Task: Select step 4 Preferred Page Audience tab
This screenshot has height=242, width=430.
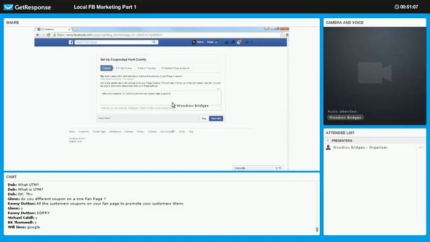Action: pyautogui.click(x=175, y=68)
